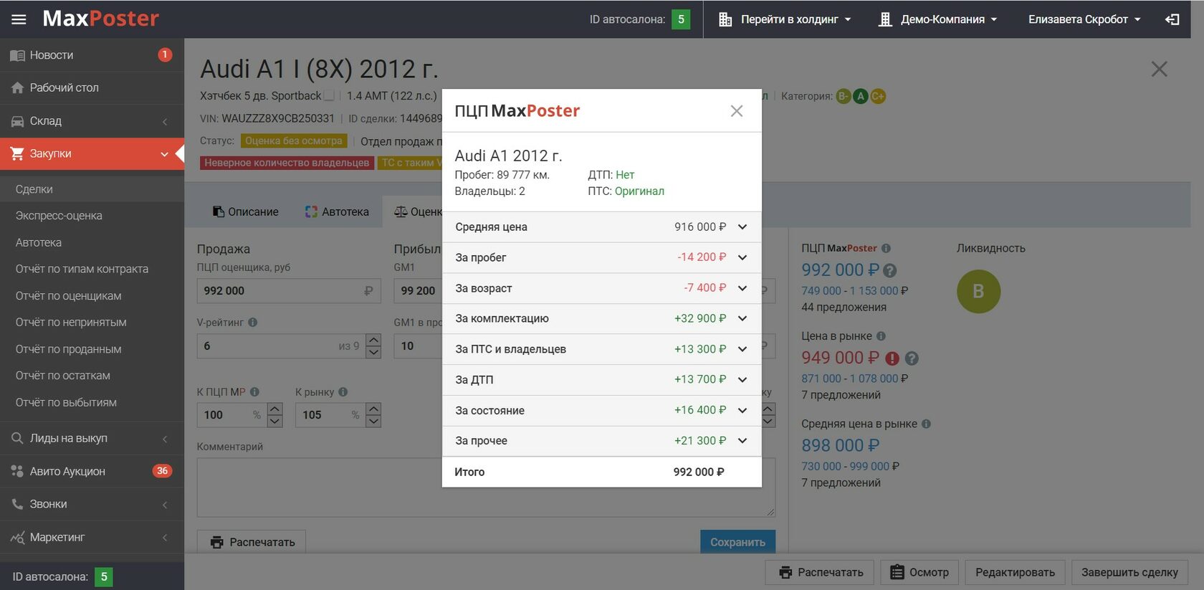This screenshot has width=1204, height=590.
Task: Click the Редактировать button
Action: 1015,572
